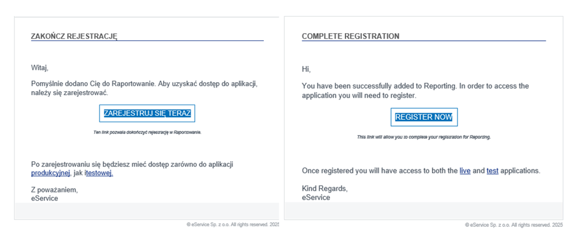Click the italic 'Ten link pozwala' note
The height and width of the screenshot is (246, 580).
click(x=147, y=132)
